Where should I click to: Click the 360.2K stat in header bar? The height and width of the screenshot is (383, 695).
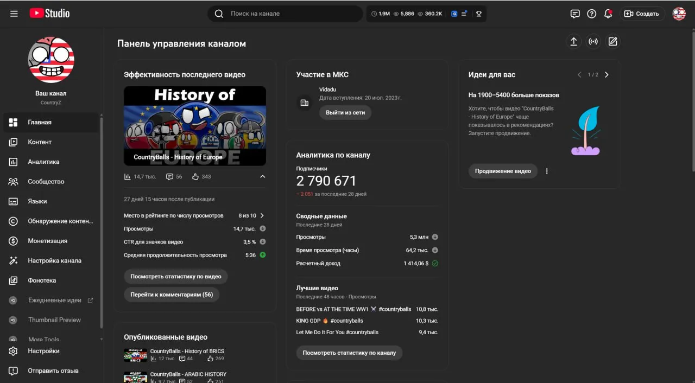(x=430, y=14)
